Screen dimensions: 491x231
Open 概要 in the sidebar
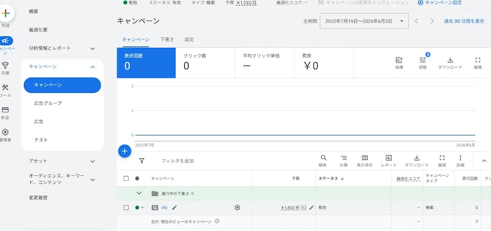pyautogui.click(x=34, y=12)
